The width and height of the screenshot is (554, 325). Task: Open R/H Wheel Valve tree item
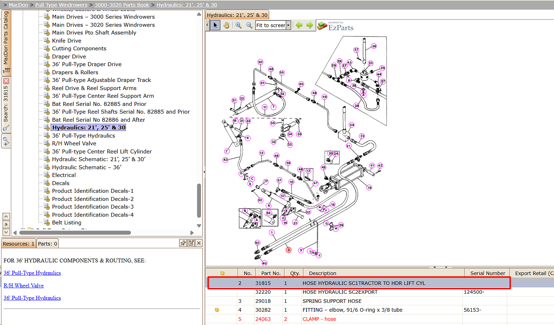click(74, 144)
